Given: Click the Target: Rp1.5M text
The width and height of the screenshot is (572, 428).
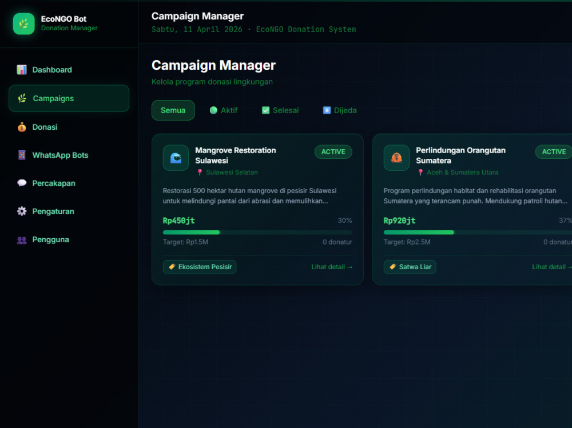Looking at the screenshot, I should (186, 242).
